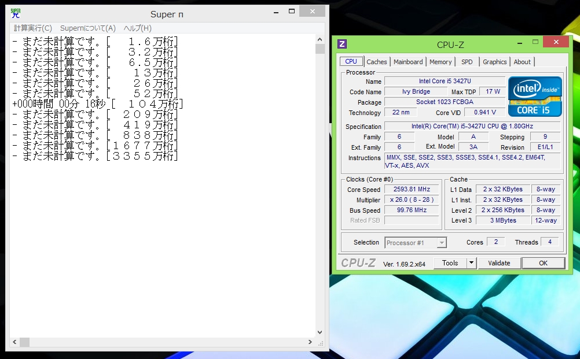The height and width of the screenshot is (359, 580).
Task: Click the Super π scrollbar down arrow
Action: coord(320,332)
